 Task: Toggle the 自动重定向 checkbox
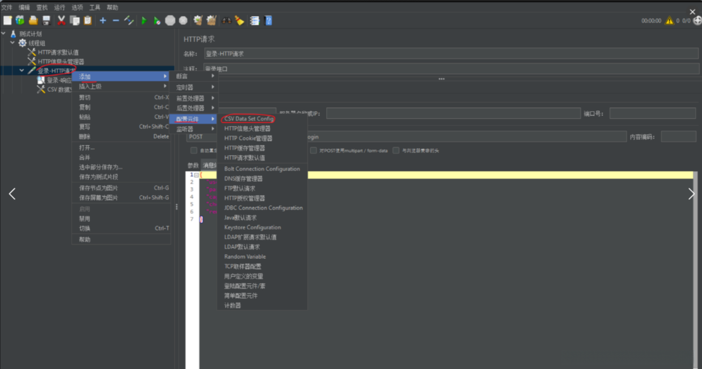(194, 150)
